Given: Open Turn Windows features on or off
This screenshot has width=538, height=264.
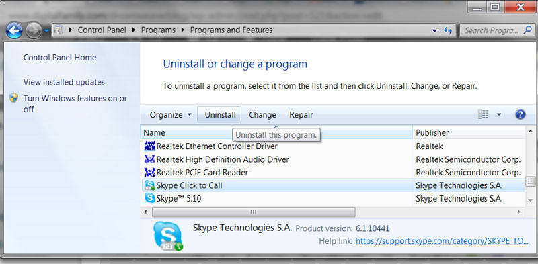Looking at the screenshot, I should tap(75, 104).
